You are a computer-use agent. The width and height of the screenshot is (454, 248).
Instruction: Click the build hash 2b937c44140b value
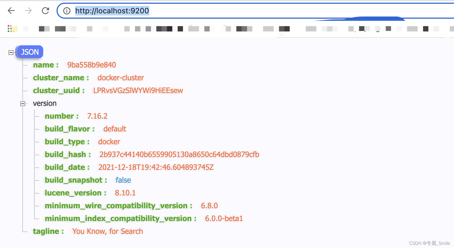(x=179, y=155)
